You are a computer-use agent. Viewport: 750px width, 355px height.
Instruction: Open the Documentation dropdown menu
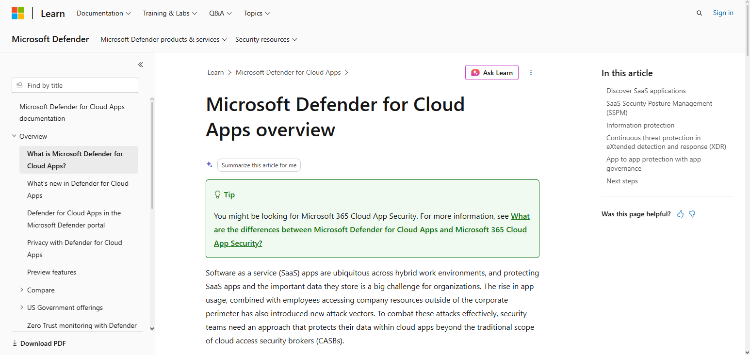(104, 13)
